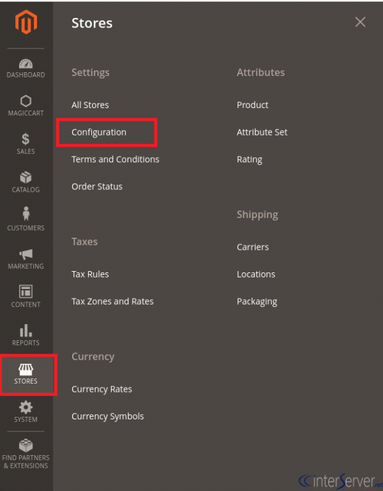Image resolution: width=383 pixels, height=491 pixels.
Task: Open Shipping Carriers entry
Action: pyautogui.click(x=253, y=247)
